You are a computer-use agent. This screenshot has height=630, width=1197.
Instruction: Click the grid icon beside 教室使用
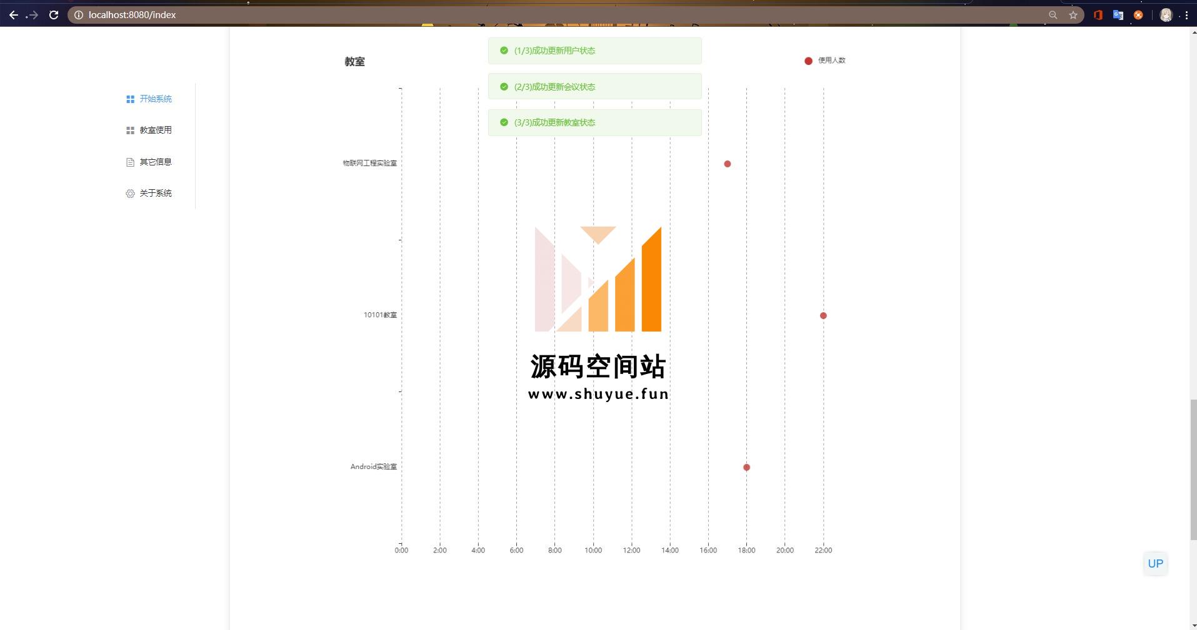130,130
